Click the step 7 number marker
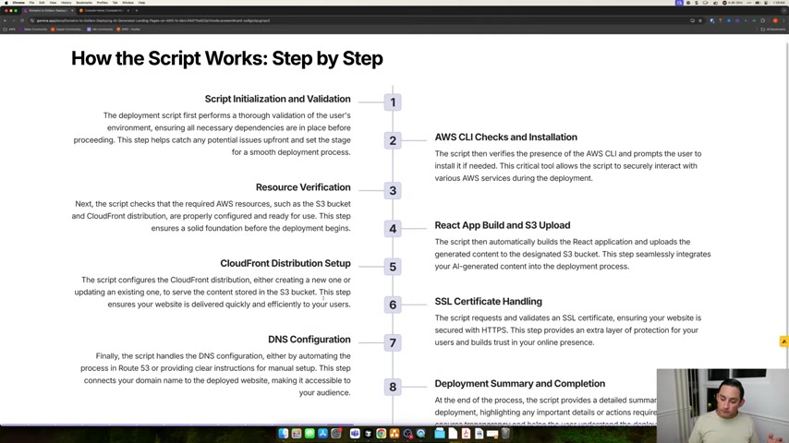The height and width of the screenshot is (443, 789). 393,343
